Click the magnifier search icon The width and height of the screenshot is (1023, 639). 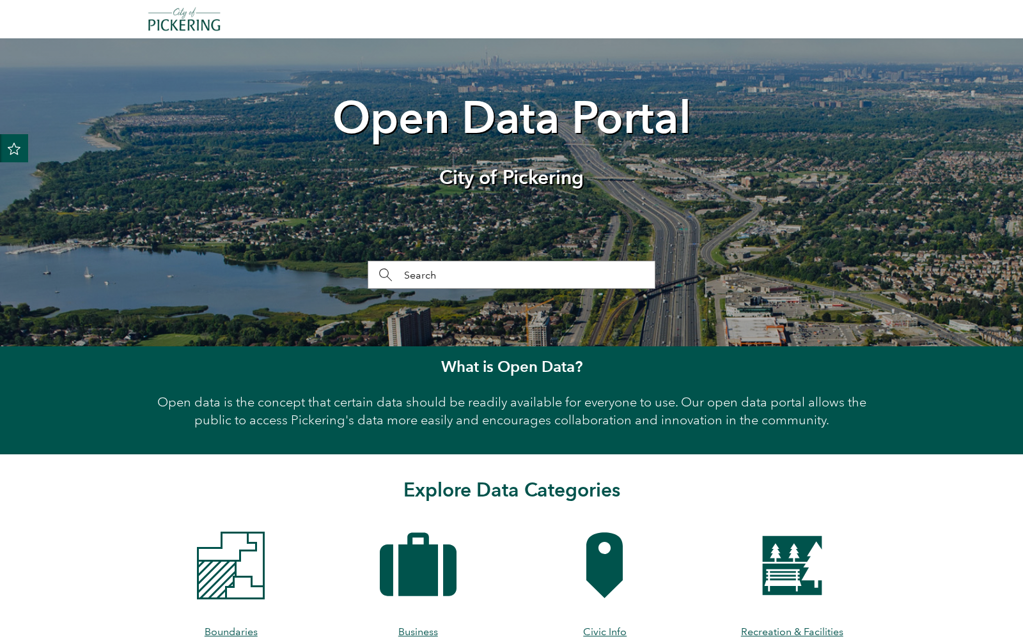click(x=385, y=275)
